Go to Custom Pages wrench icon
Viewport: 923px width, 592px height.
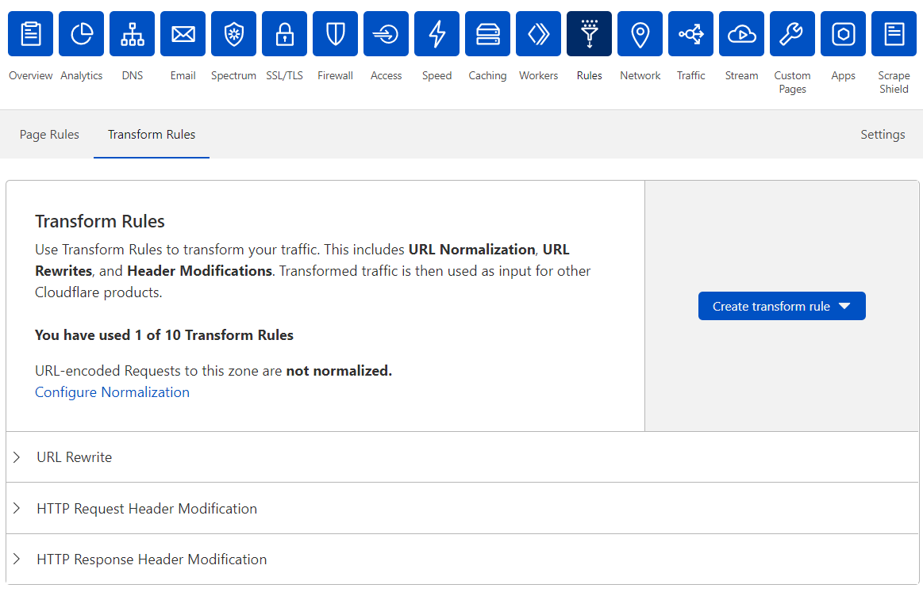[793, 34]
